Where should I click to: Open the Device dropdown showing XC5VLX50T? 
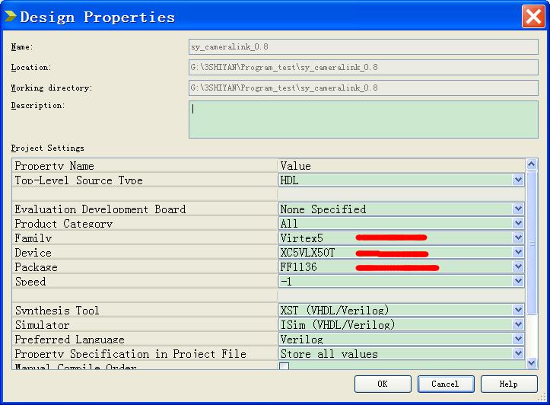518,252
